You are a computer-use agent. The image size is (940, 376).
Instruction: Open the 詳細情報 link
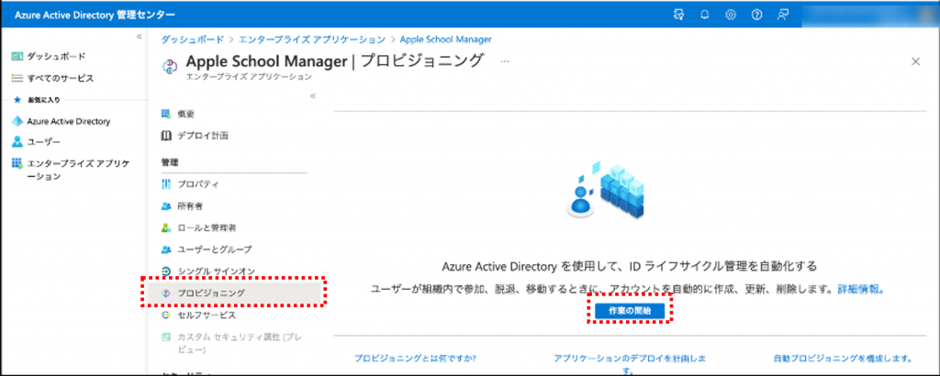[x=861, y=289]
